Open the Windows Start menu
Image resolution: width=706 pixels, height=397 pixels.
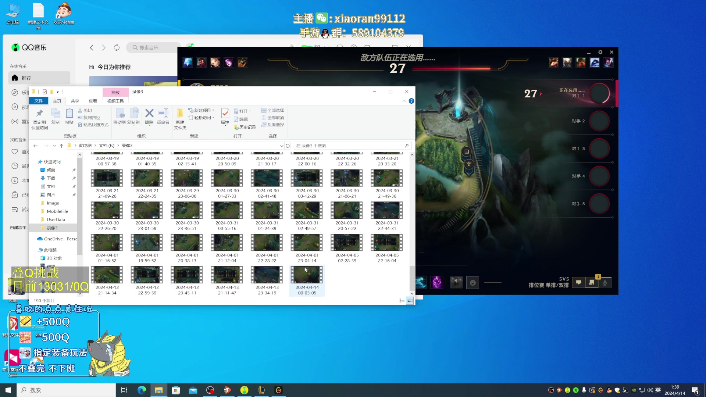(x=8, y=390)
